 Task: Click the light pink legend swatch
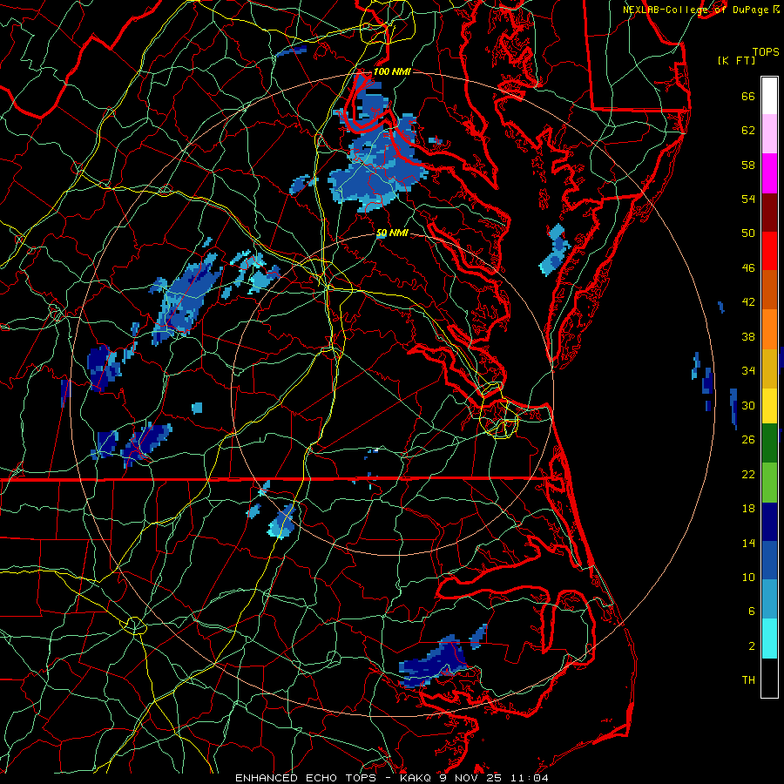[769, 133]
